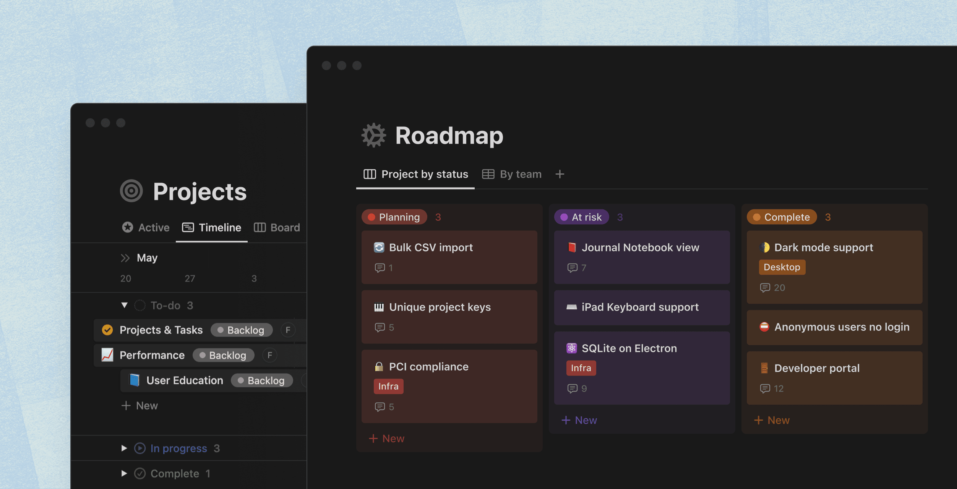957x489 pixels.
Task: Click the Add new view plus button
Action: [559, 173]
